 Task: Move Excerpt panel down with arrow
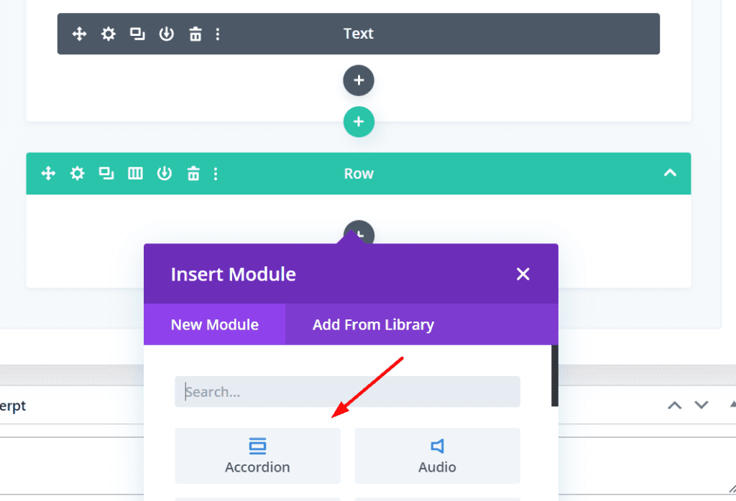(x=701, y=405)
